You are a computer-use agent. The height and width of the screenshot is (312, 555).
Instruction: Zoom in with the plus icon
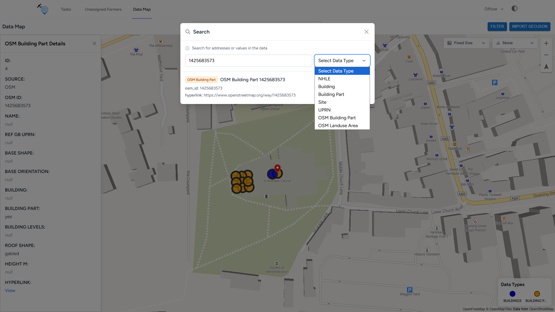546,43
